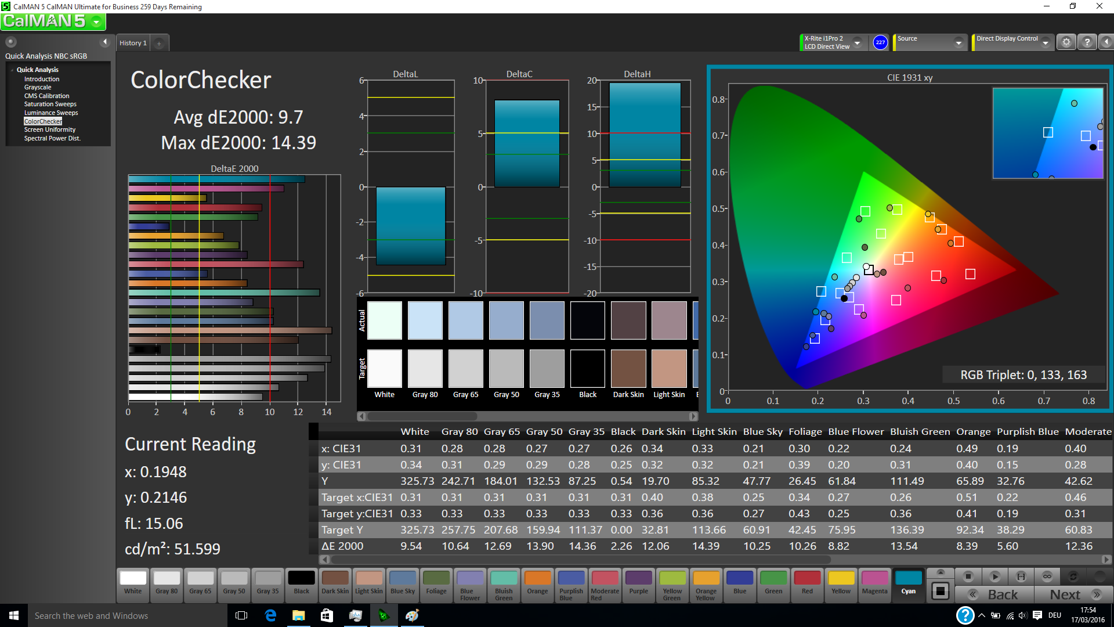Open Microsoft Edge from the taskbar
This screenshot has height=627, width=1114.
click(270, 615)
